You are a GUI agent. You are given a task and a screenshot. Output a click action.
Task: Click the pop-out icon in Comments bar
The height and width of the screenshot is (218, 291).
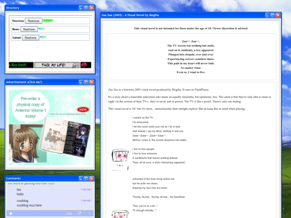coord(79,213)
